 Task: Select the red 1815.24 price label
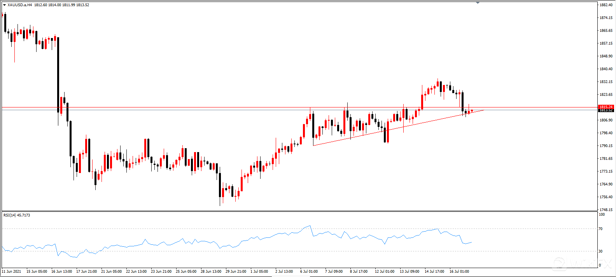pos(606,107)
